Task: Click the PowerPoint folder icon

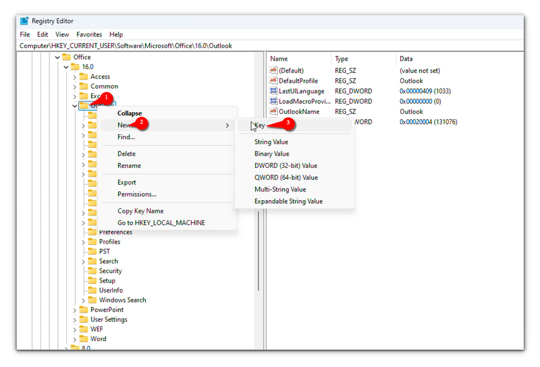Action: tap(84, 309)
